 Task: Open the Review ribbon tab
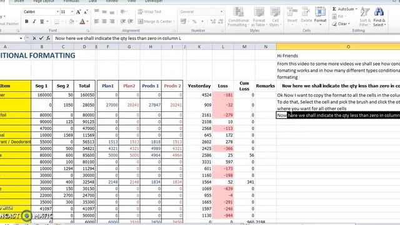pyautogui.click(x=112, y=1)
